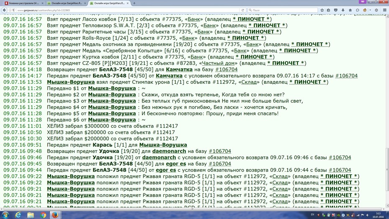Click the horizontal page scrollbar
Screen dimensions: 389x219
[x=192, y=209]
